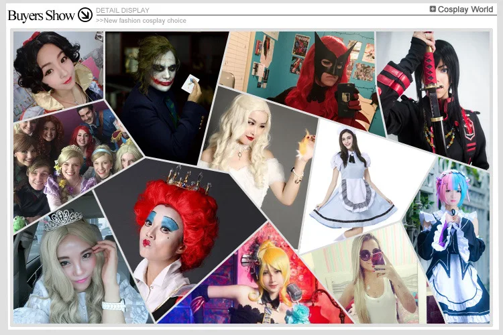Open the black curly wig with red bow photo
The width and height of the screenshot is (503, 335).
58,72
